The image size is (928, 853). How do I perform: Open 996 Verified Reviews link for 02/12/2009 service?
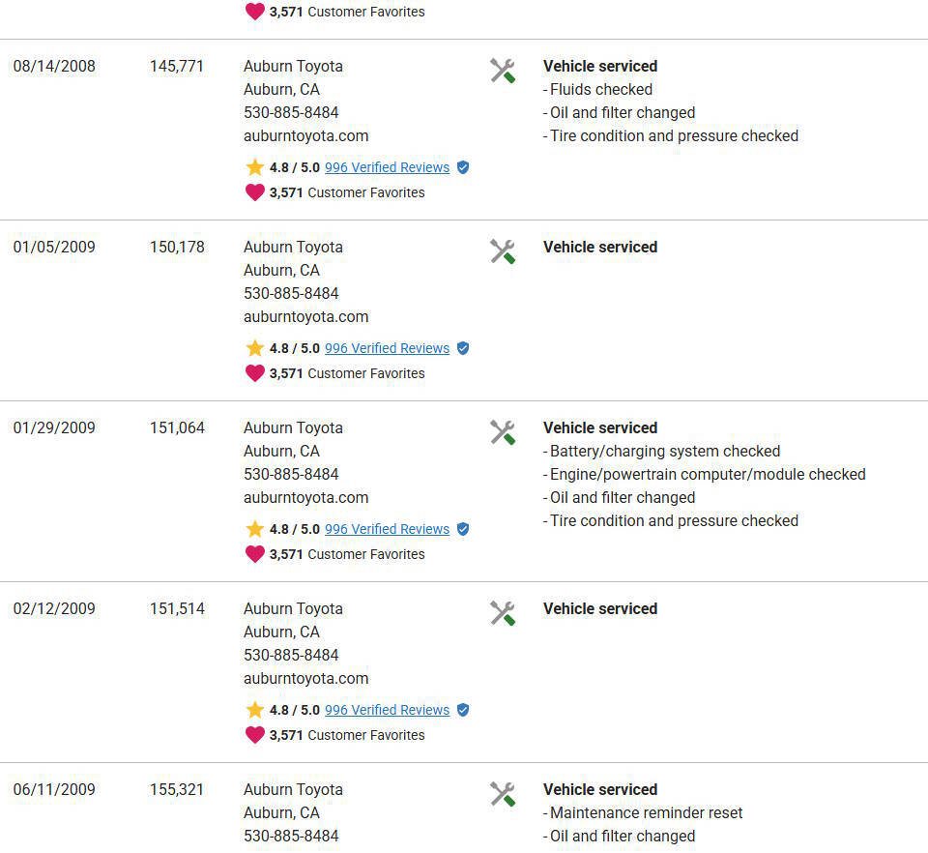(x=387, y=710)
